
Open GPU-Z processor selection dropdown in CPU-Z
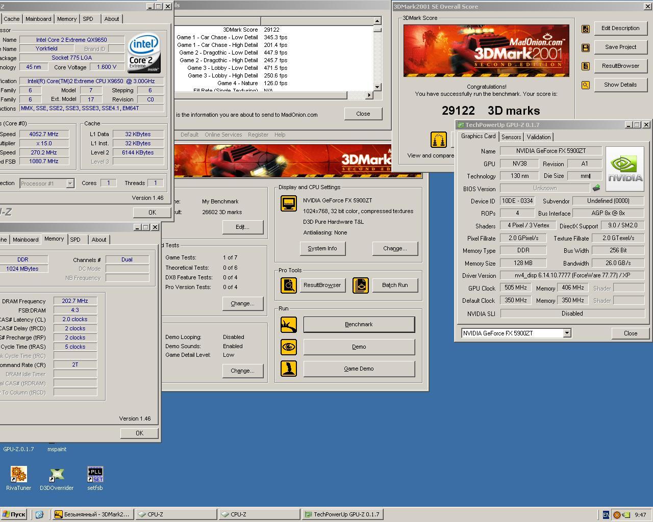(x=70, y=184)
